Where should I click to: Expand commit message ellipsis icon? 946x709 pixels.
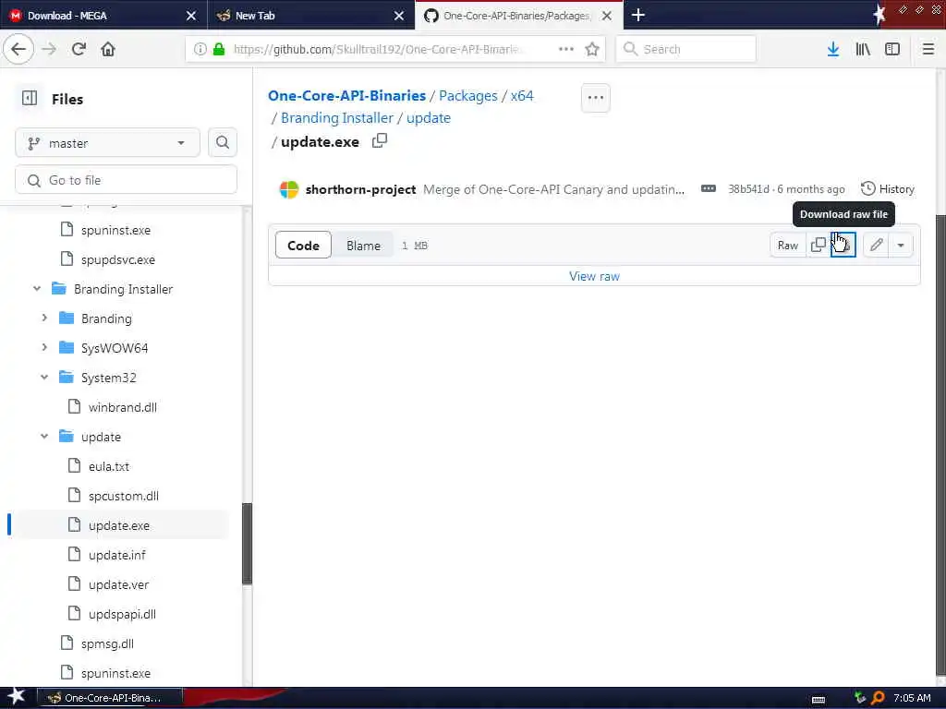click(709, 188)
